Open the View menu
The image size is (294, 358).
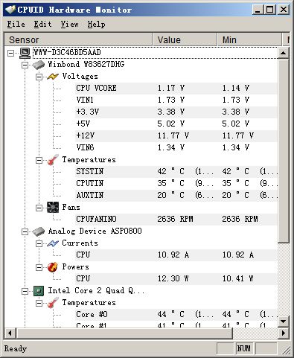tap(69, 24)
